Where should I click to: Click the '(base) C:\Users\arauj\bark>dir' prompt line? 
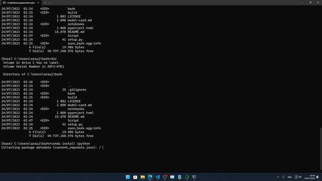click(x=29, y=59)
